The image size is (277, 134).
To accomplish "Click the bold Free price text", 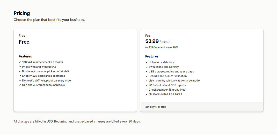I will pyautogui.click(x=24, y=42).
